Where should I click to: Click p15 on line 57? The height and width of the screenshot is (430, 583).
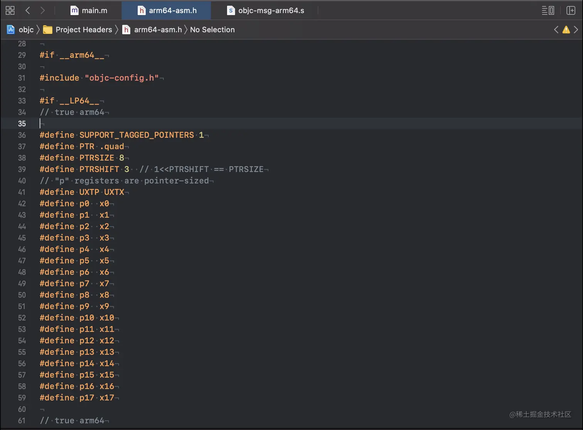(87, 375)
